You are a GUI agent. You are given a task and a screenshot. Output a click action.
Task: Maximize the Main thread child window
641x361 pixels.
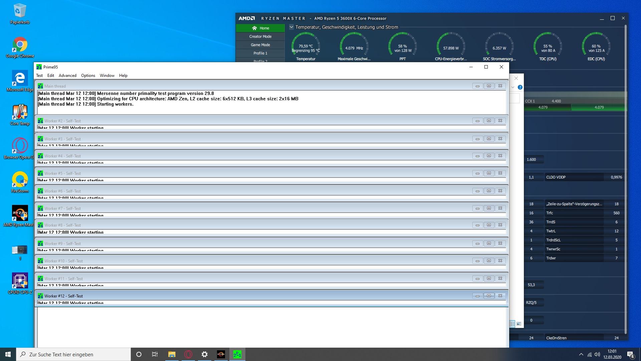click(489, 86)
